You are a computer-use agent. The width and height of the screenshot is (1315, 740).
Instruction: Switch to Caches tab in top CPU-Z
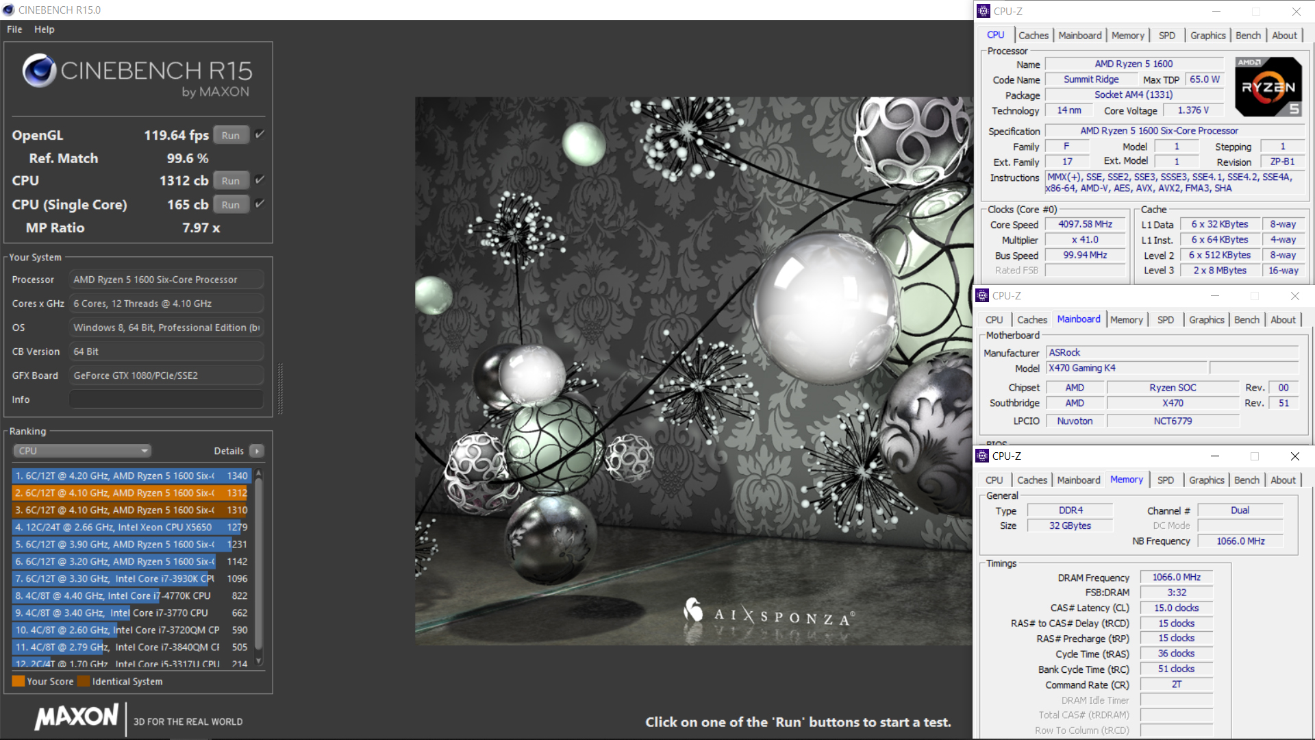click(1033, 36)
